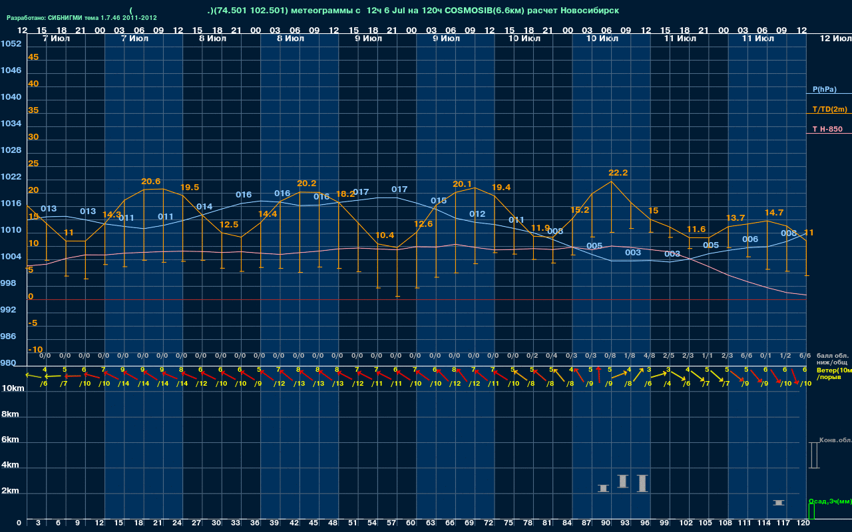Click the -10 temperature axis label
This screenshot has height=532, width=852.
click(x=35, y=349)
